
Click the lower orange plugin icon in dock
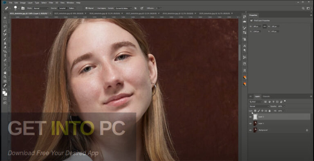coord(244,84)
